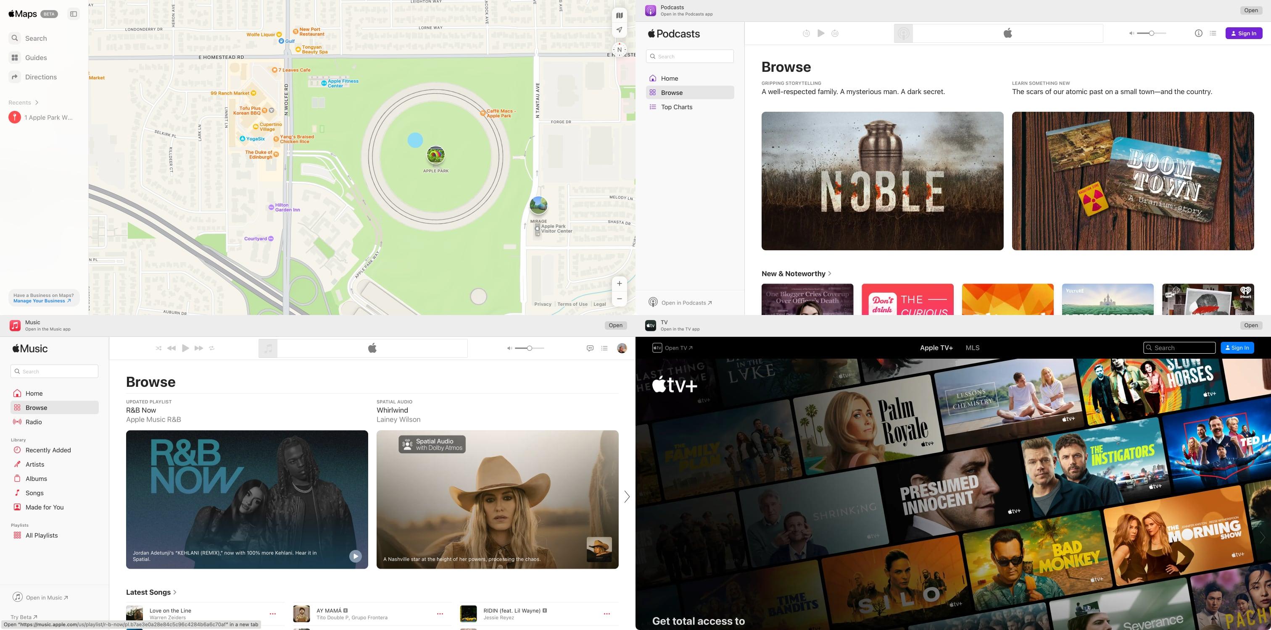This screenshot has height=630, width=1271.
Task: Mute speaker icon in Podcasts
Action: tap(1131, 34)
